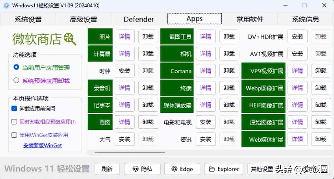The height and width of the screenshot is (179, 334).
Task: Click the horizontal scrollbar under app list
Action: pyautogui.click(x=130, y=152)
